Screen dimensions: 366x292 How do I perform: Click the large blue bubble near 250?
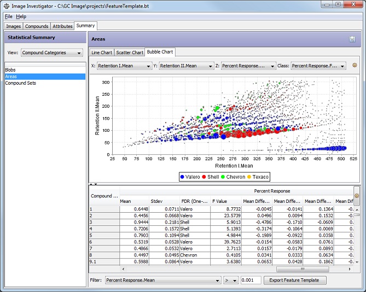coord(223,137)
